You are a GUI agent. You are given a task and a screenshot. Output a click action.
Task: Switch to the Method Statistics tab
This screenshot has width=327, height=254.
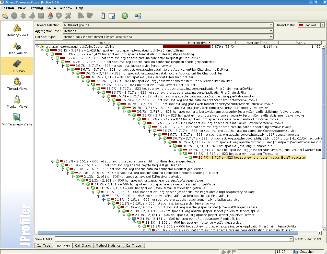(x=108, y=246)
